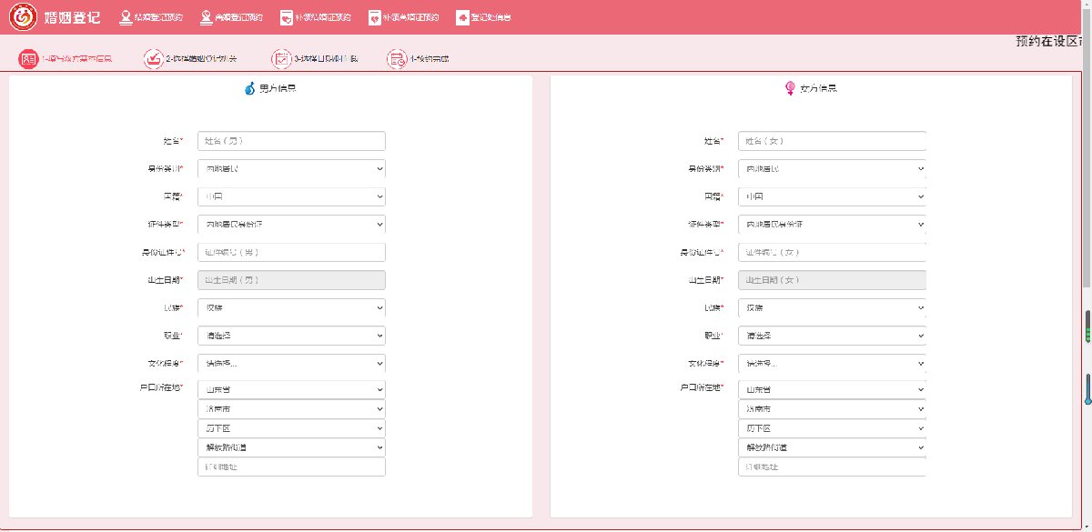This screenshot has height=532, width=1092.
Task: Expand the male 山东省 province dropdown
Action: [291, 389]
